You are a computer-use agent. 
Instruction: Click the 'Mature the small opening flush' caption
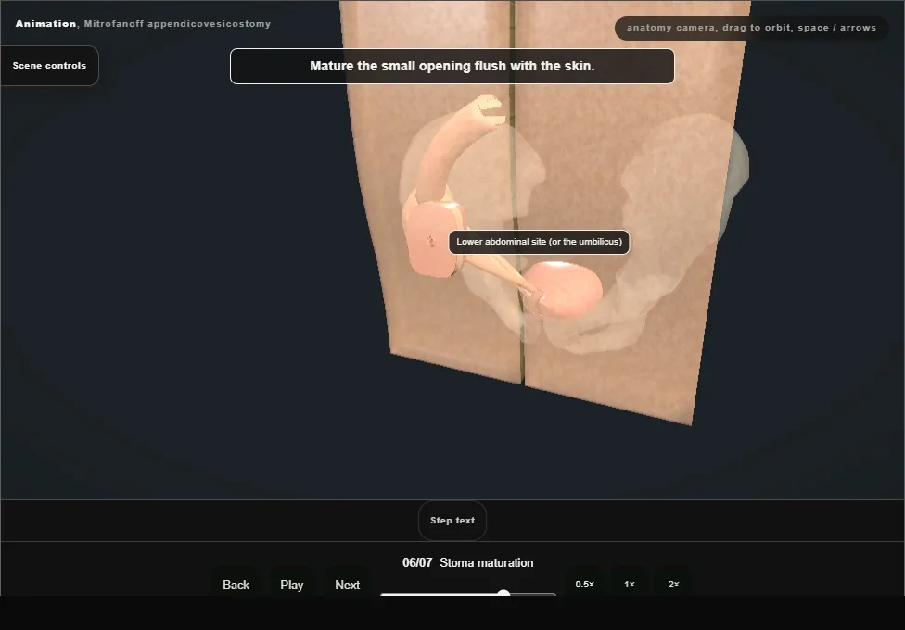(452, 67)
